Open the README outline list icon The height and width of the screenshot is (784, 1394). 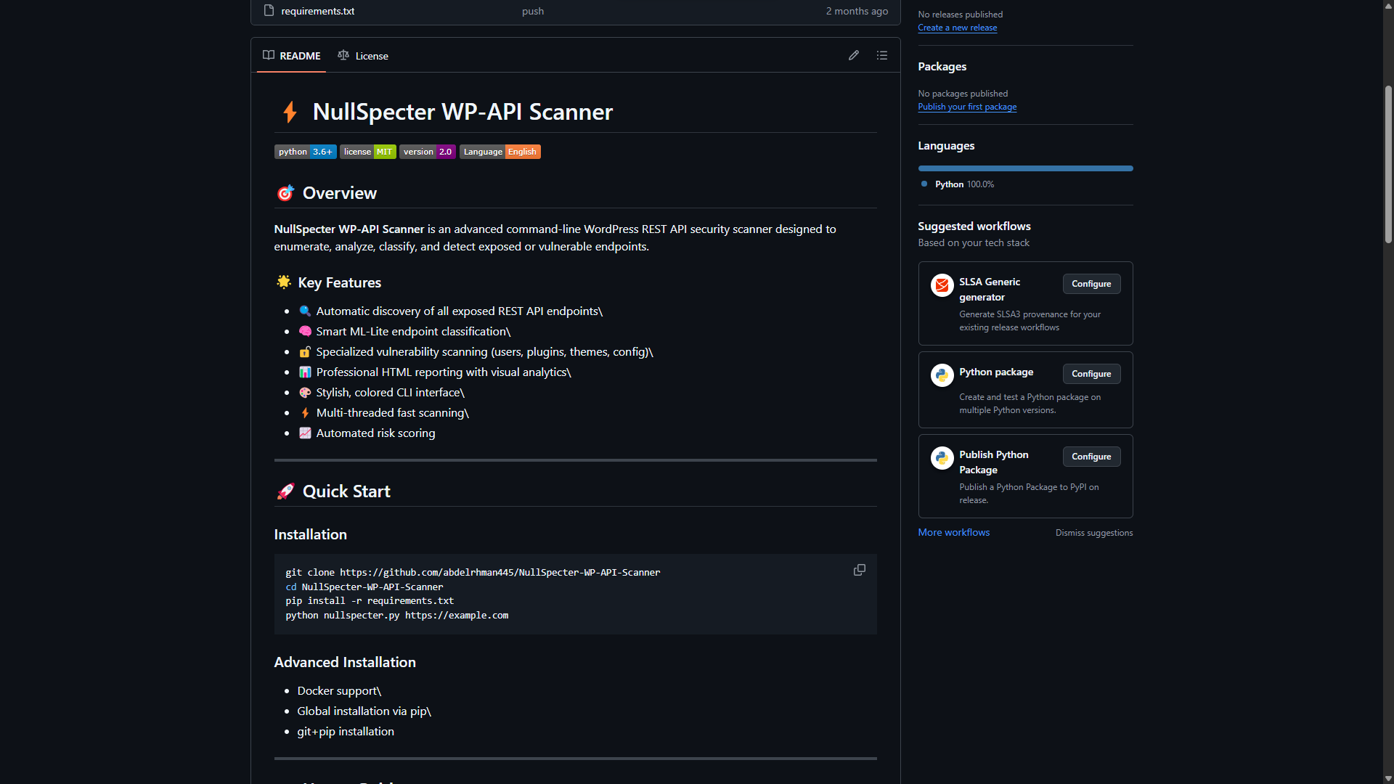click(882, 55)
